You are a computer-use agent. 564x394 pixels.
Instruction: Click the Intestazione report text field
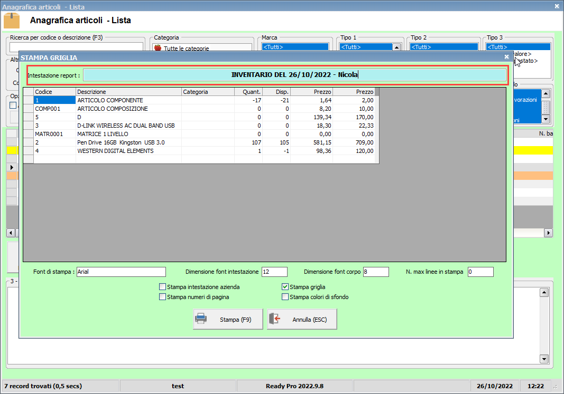(x=294, y=75)
